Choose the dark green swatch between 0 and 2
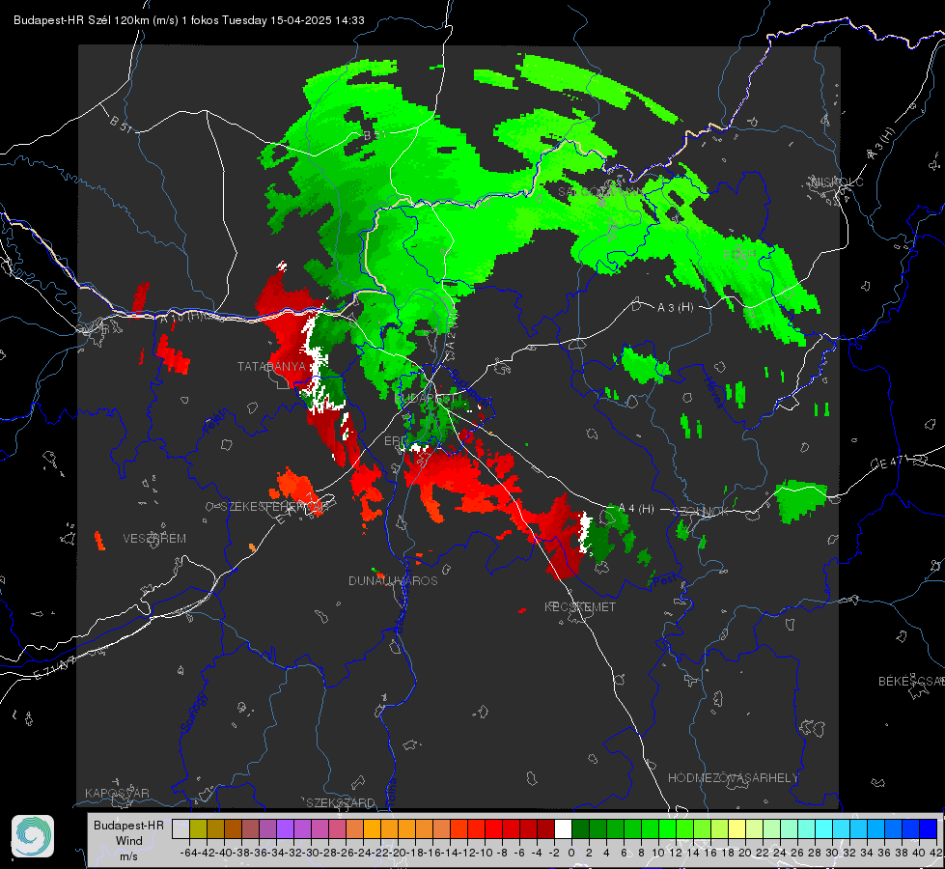 click(x=580, y=828)
